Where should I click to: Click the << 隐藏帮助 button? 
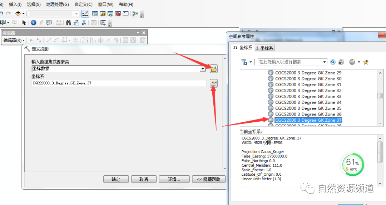tap(209, 179)
